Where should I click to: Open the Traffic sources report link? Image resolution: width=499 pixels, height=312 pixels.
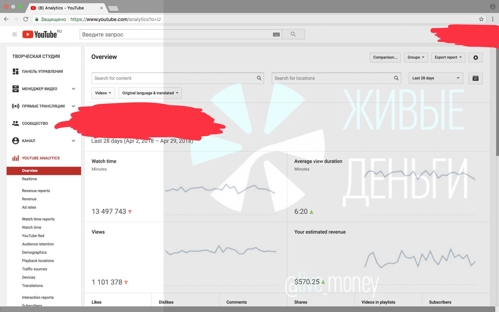(x=35, y=269)
